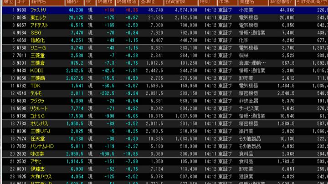The image size is (328, 184).
Task: Click the 44,200 price of ファストリ
Action: [x=76, y=9]
